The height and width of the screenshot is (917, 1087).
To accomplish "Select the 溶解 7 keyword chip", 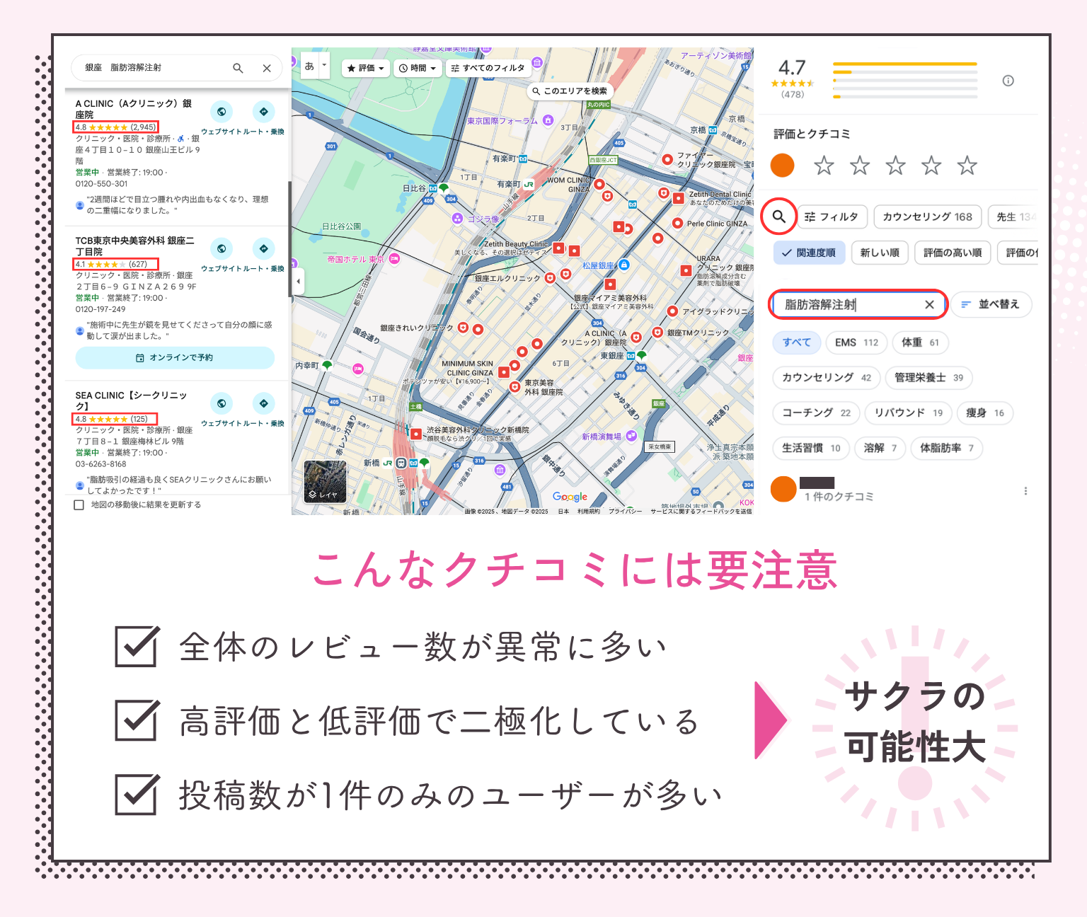I will tap(880, 448).
